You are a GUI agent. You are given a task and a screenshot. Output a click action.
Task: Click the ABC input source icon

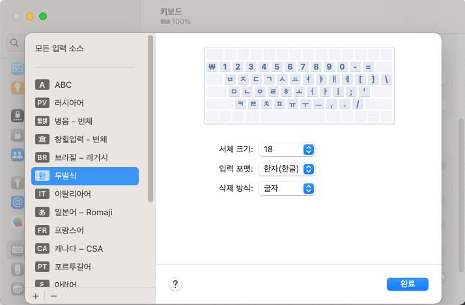(x=42, y=85)
